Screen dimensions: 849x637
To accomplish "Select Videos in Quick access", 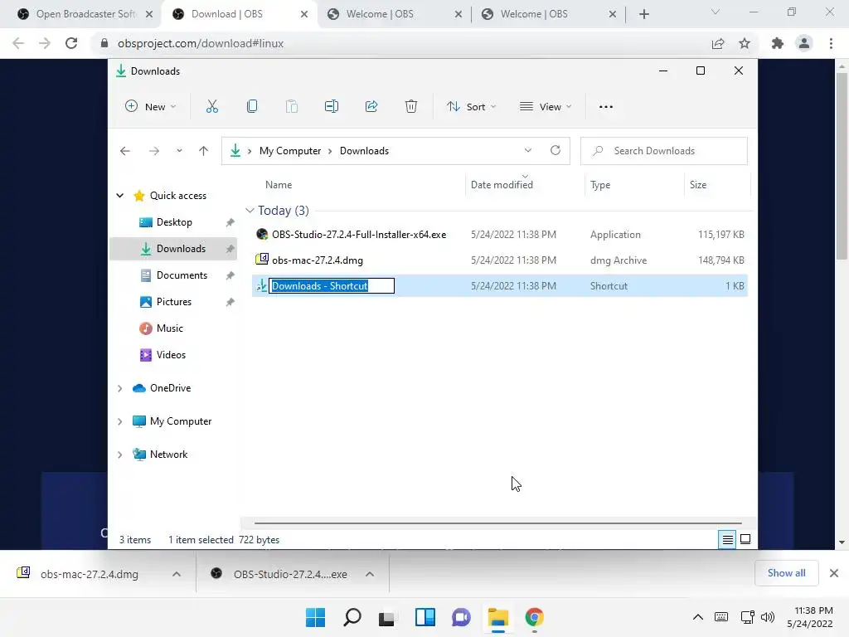I will pos(171,355).
